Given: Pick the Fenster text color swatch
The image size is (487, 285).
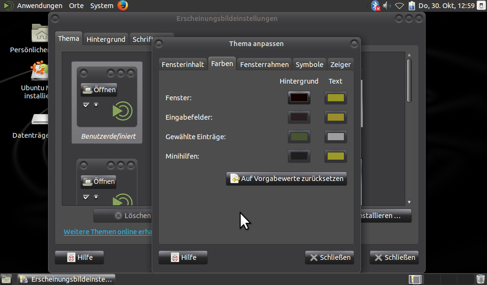Looking at the screenshot, I should [x=336, y=98].
